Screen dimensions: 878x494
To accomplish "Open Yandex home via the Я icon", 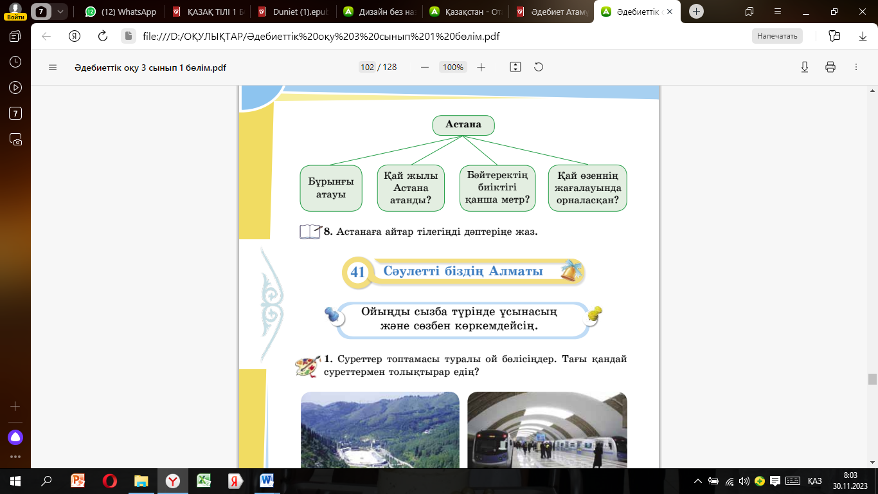I will click(x=74, y=36).
